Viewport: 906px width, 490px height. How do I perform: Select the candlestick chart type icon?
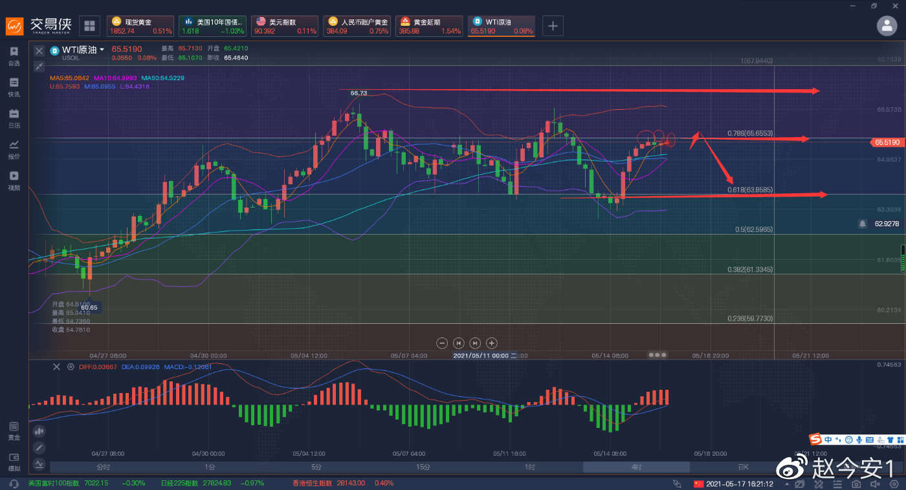39,431
